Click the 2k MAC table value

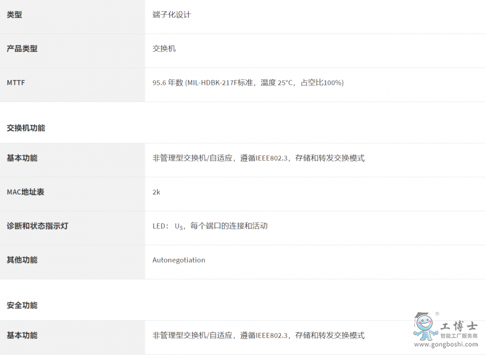coord(157,192)
